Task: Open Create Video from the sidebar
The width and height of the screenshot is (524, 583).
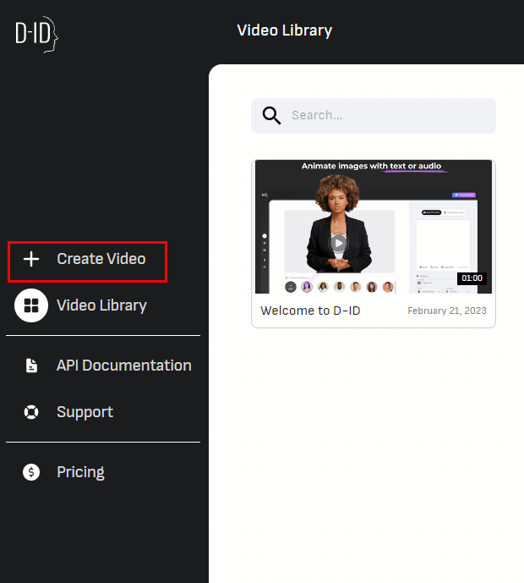Action: click(x=101, y=259)
